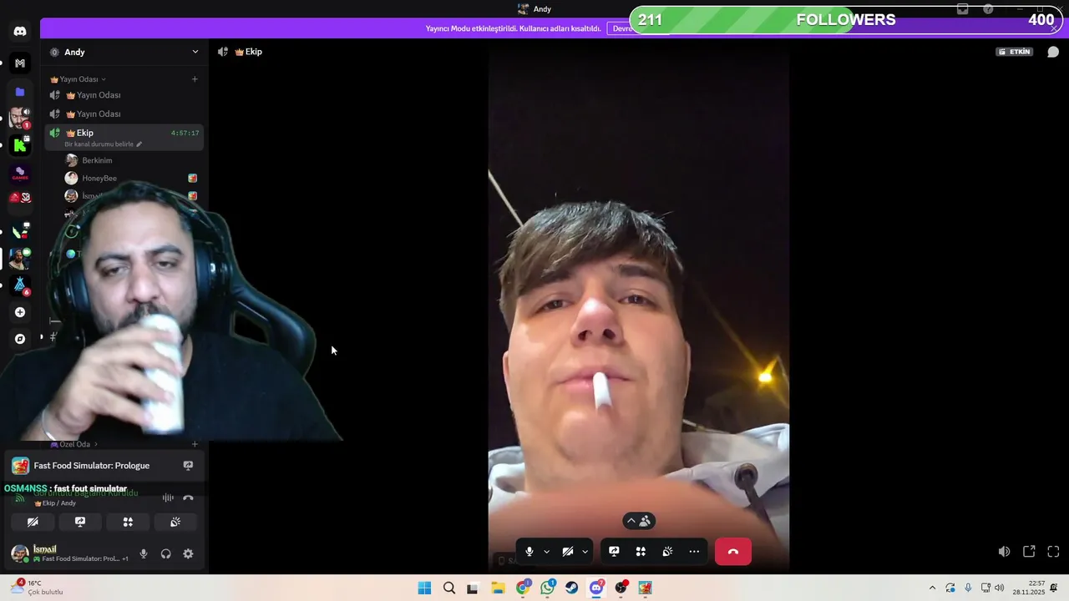
Task: Pop out the call window
Action: 1029,552
